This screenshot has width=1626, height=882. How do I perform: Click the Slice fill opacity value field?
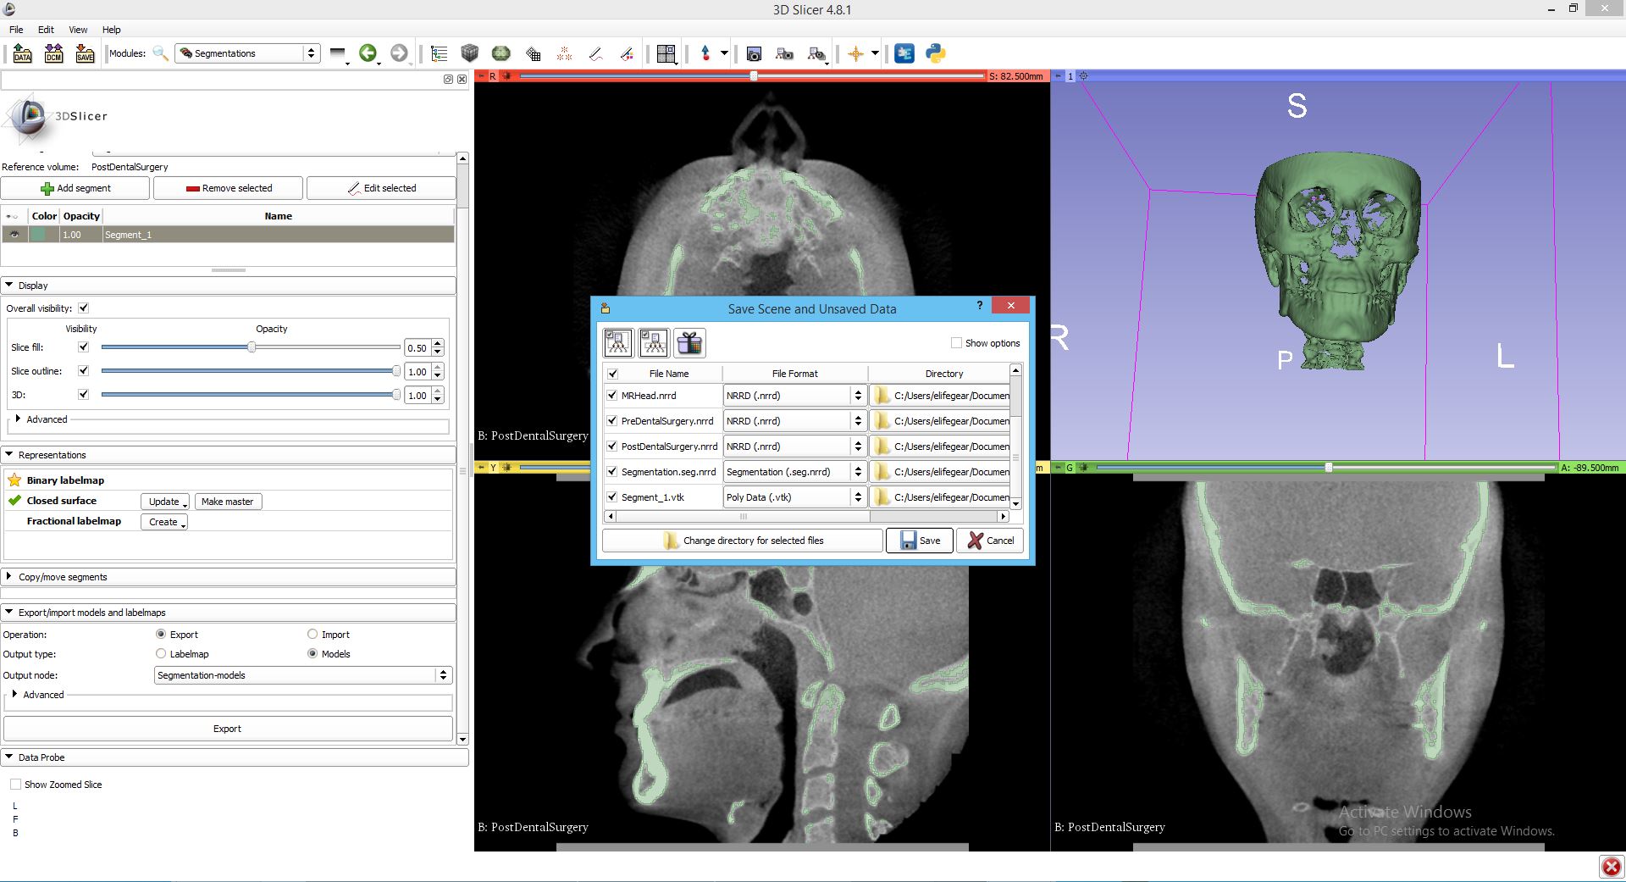(x=418, y=348)
